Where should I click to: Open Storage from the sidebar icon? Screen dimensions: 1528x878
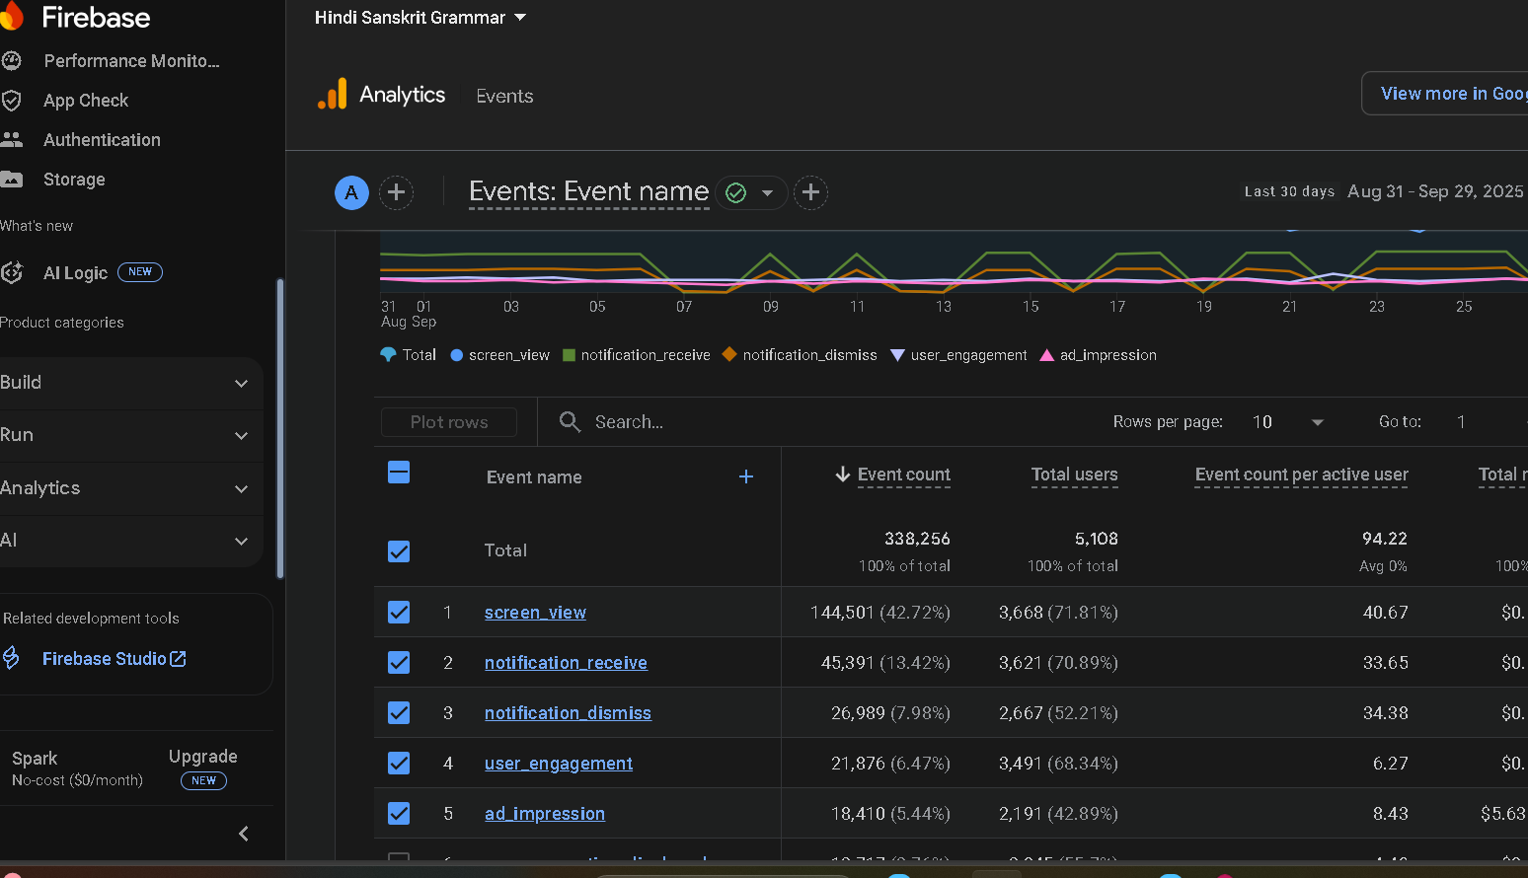click(x=12, y=180)
